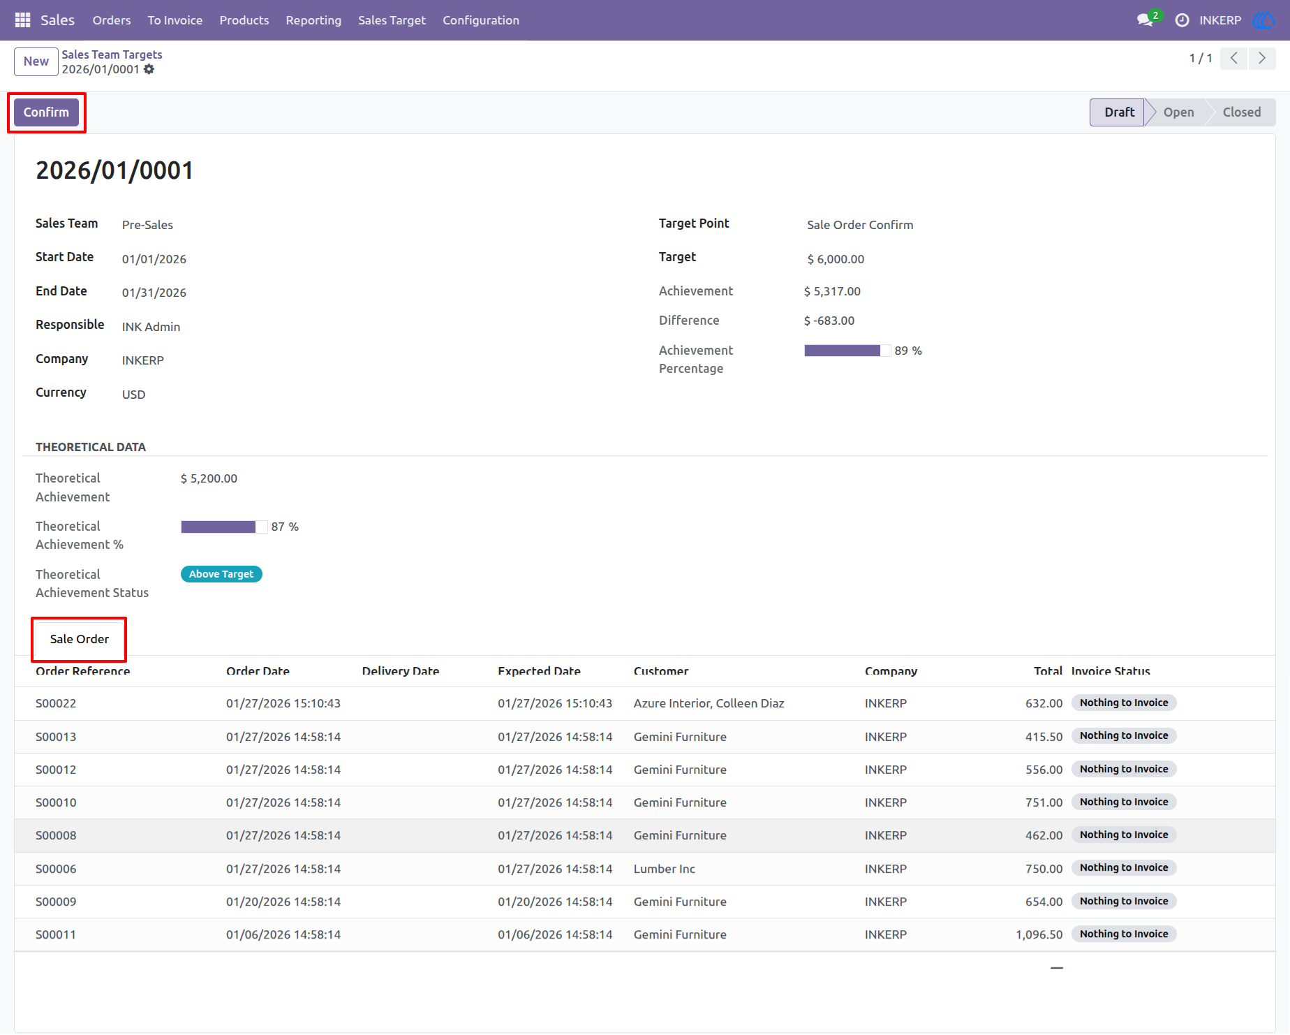Click the Target value $ 6,000.00

pos(836,259)
